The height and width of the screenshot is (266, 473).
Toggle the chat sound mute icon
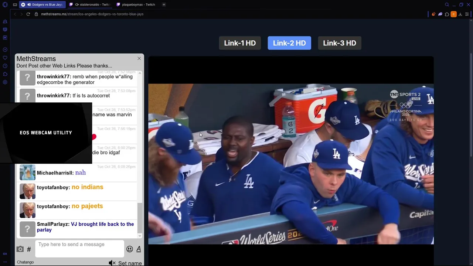[112, 263]
